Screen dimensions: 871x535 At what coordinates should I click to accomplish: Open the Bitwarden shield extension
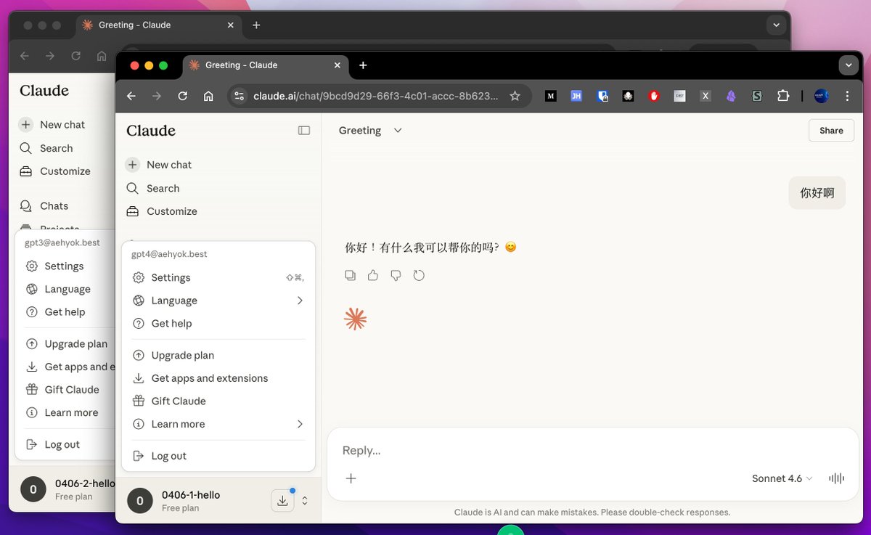pyautogui.click(x=602, y=96)
